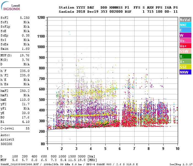Click the foEp value 0.38

tap(26, 35)
